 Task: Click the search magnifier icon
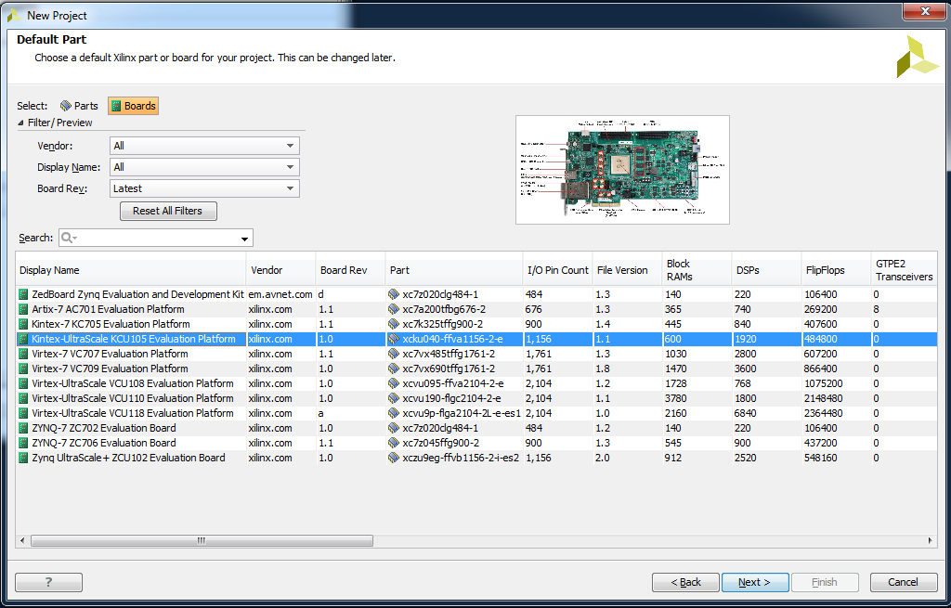(69, 238)
